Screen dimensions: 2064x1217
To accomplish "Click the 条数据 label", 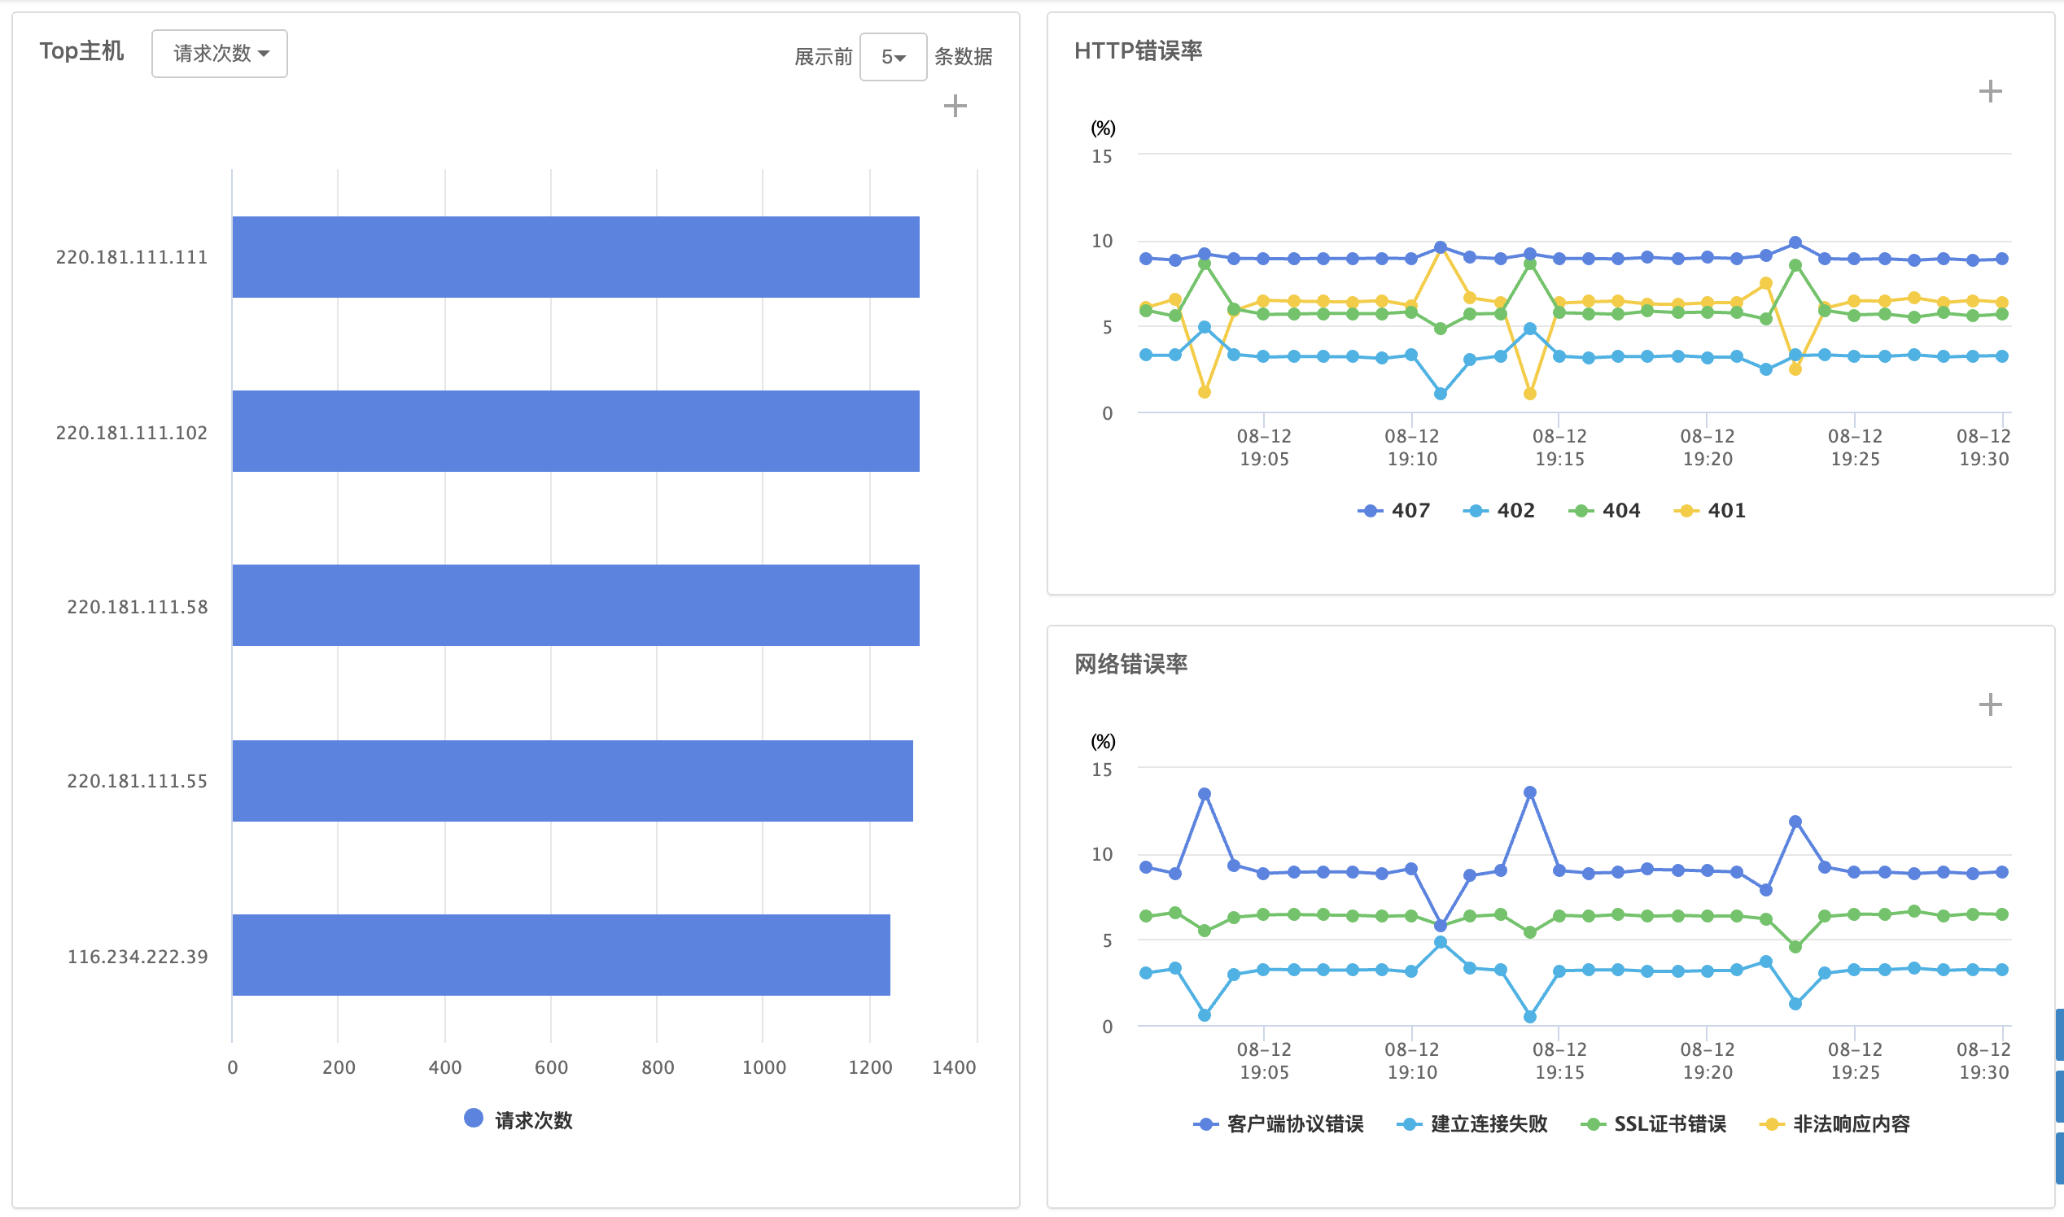I will [964, 57].
